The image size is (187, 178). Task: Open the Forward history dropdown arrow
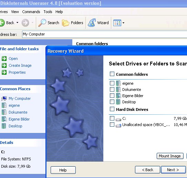click(x=32, y=22)
